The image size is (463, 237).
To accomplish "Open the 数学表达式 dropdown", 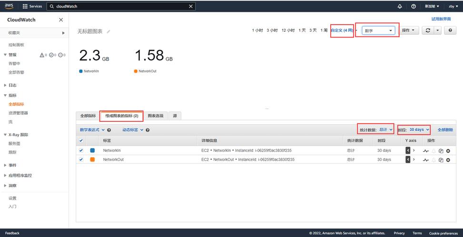I will [92, 130].
